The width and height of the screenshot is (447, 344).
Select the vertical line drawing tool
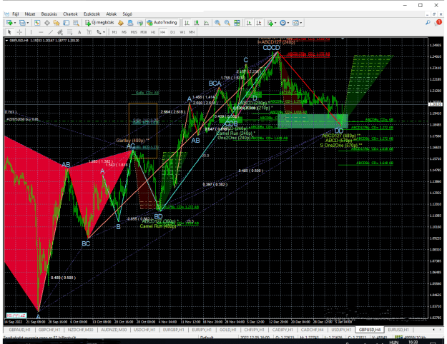[x=31, y=32]
